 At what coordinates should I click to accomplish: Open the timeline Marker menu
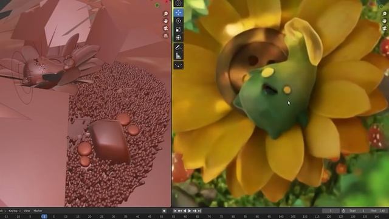pos(38,211)
